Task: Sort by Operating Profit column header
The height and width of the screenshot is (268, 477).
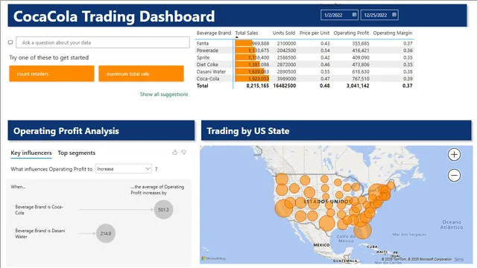Action: (x=351, y=33)
